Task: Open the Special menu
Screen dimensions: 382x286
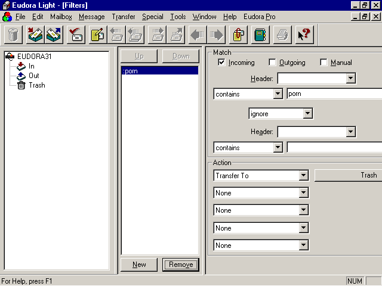Action: tap(153, 17)
